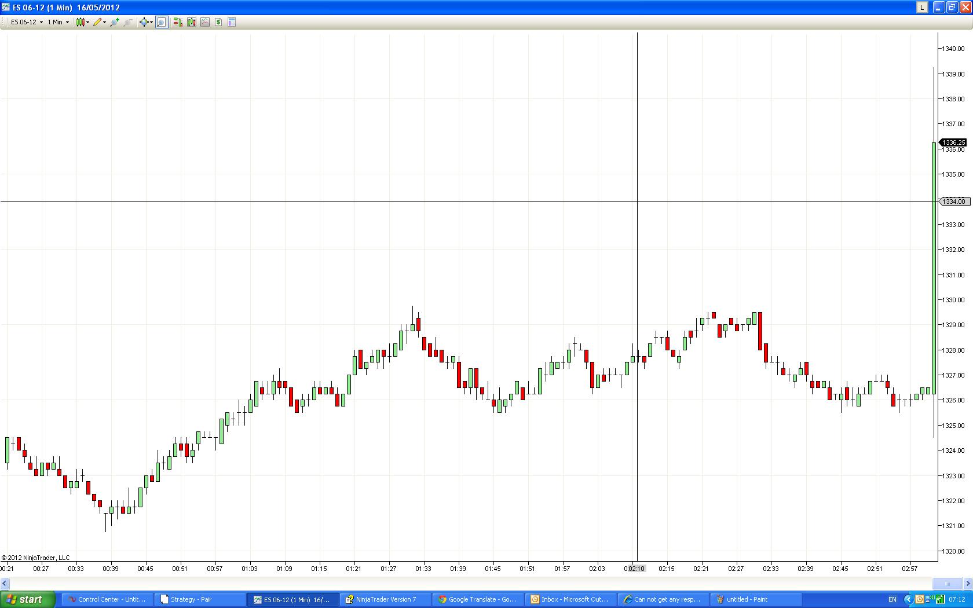Click the crosshair price label 1334.00
Viewport: 973px width, 608px height.
coord(954,202)
